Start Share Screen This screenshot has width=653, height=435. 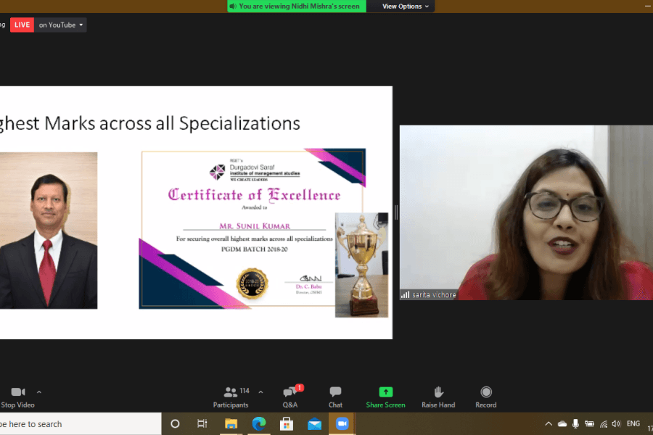386,397
